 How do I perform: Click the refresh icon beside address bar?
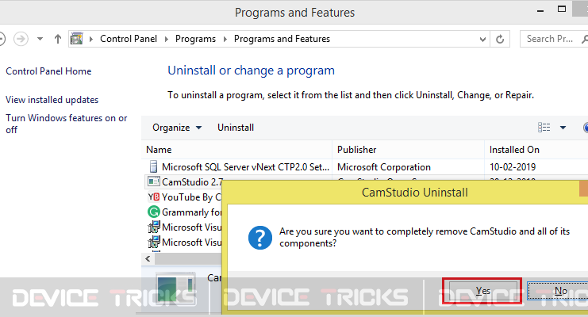coord(500,39)
